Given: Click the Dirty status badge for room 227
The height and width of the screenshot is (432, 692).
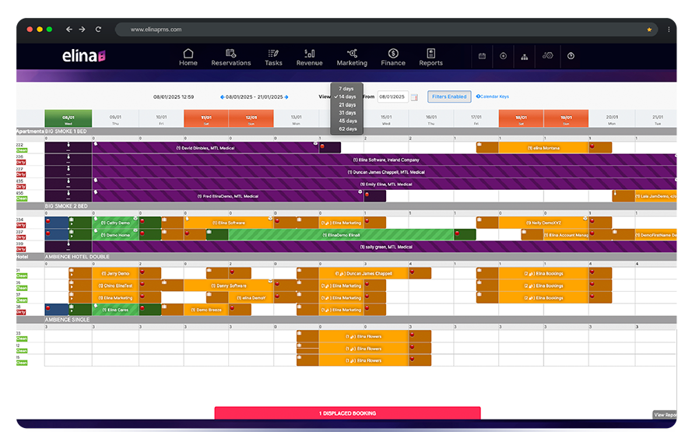Looking at the screenshot, I should [x=21, y=174].
